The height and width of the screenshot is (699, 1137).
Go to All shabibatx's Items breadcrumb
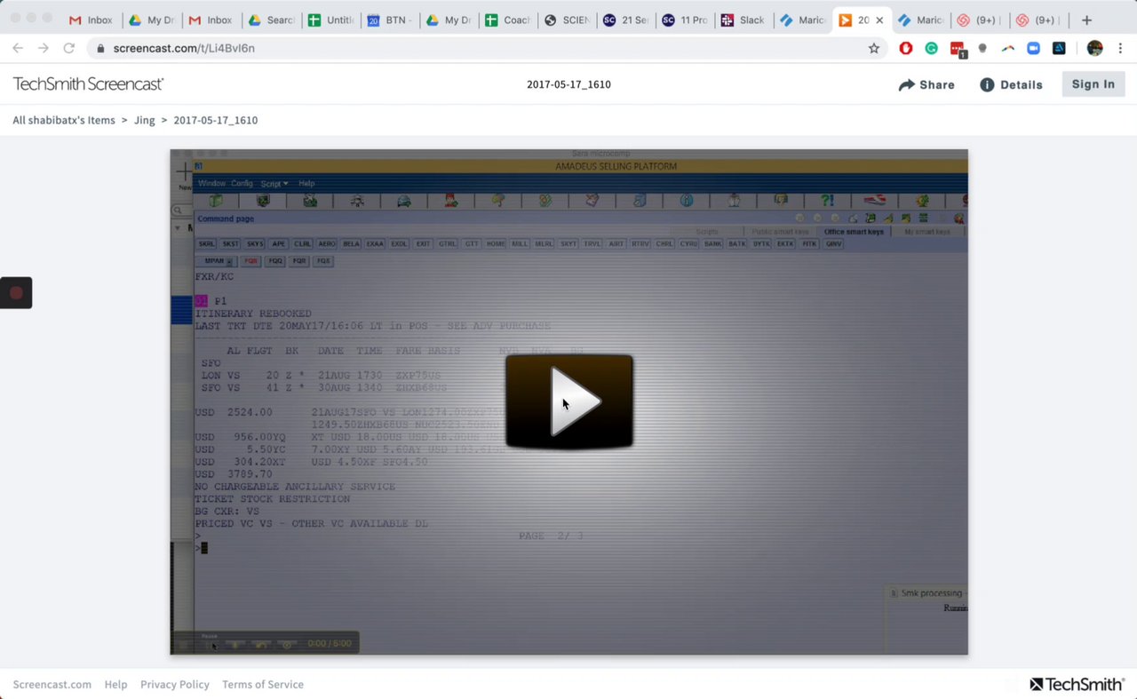(64, 120)
